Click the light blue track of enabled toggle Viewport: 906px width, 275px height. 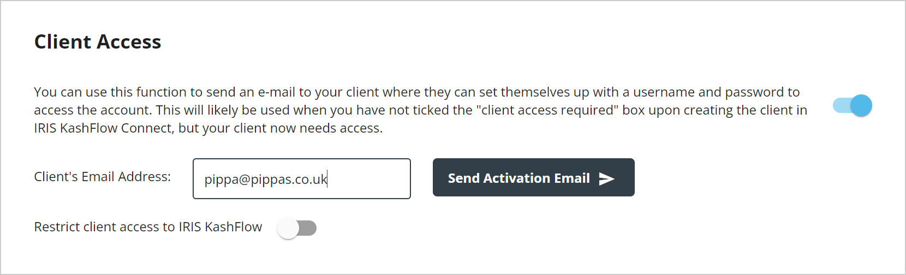pos(842,105)
